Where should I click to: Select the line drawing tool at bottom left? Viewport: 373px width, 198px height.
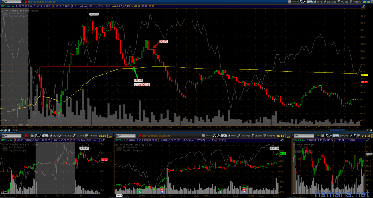click(x=13, y=131)
